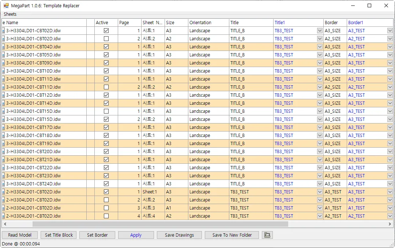Click file icon of 3-H3304LD01-CBT09D.idw
The width and height of the screenshot is (395, 248).
4,63
